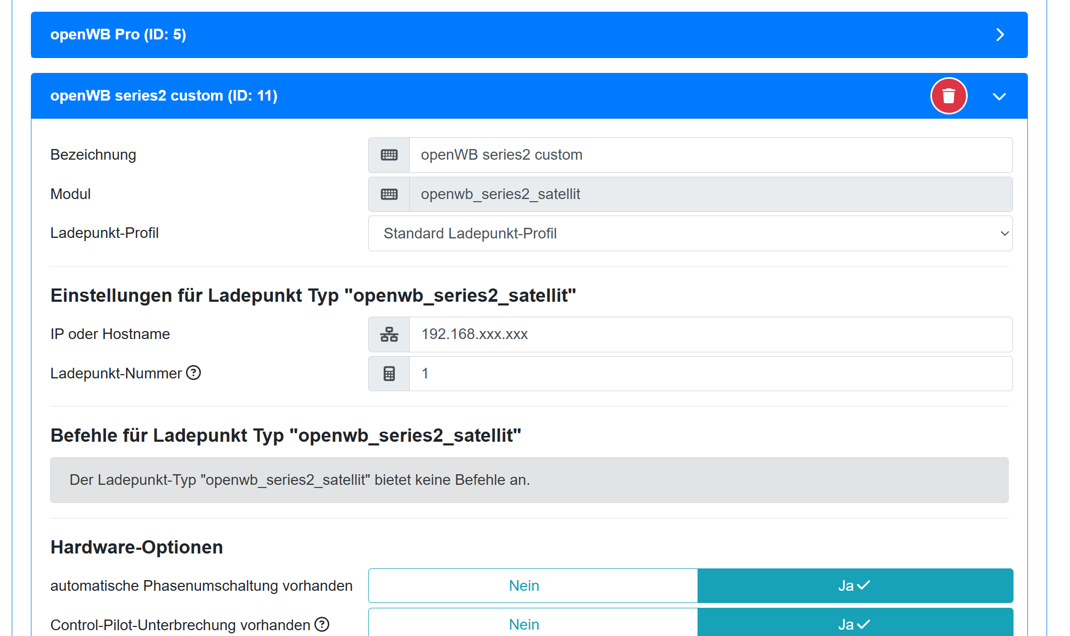Open help for Control-Pilot-Unterbrechung vorhanden
This screenshot has width=1070, height=636.
click(x=322, y=624)
